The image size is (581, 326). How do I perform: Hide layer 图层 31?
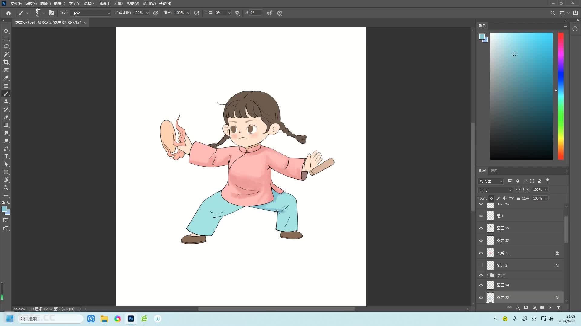[x=481, y=253]
